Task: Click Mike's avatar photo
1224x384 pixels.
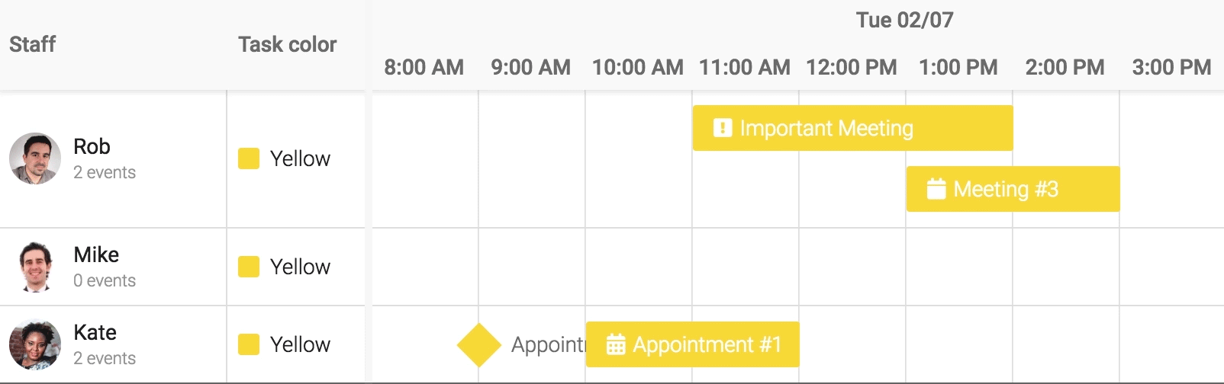Action: tap(35, 267)
